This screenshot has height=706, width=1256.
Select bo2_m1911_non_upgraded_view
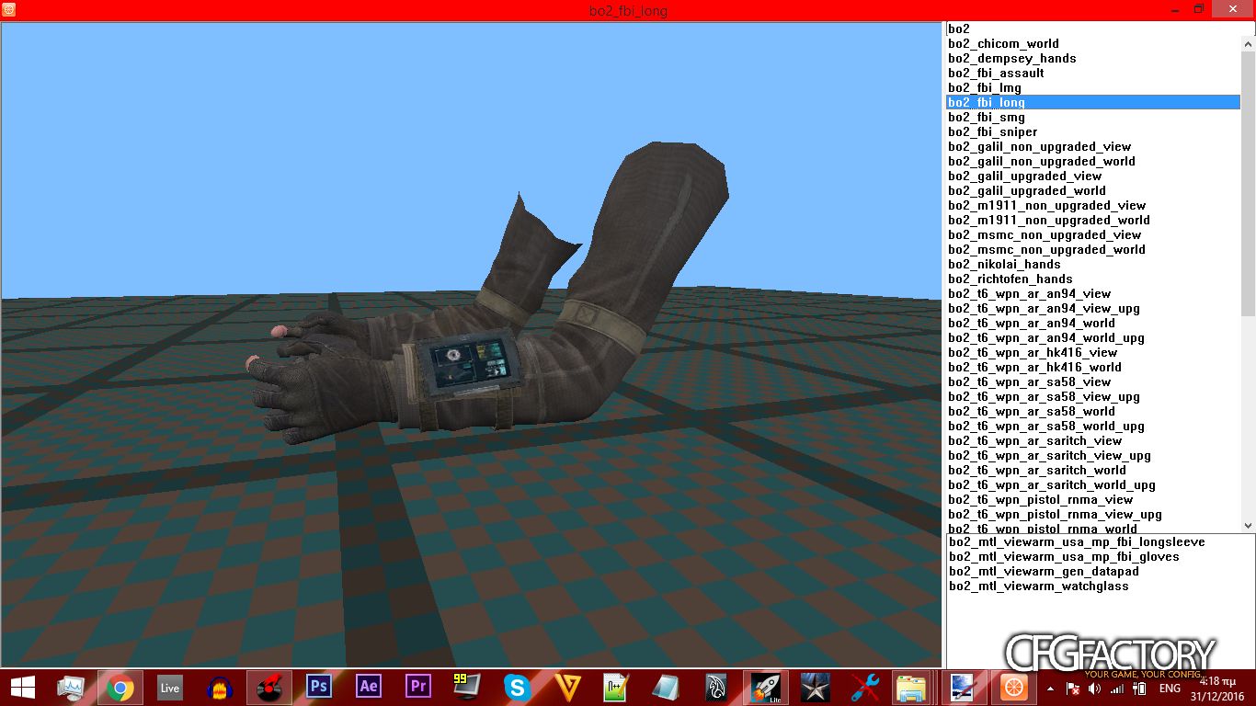1094,206
